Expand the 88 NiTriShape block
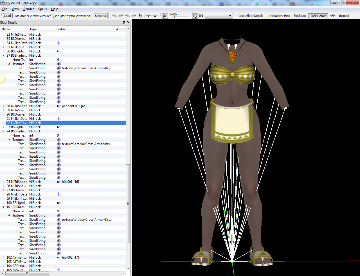 pyautogui.click(x=4, y=106)
